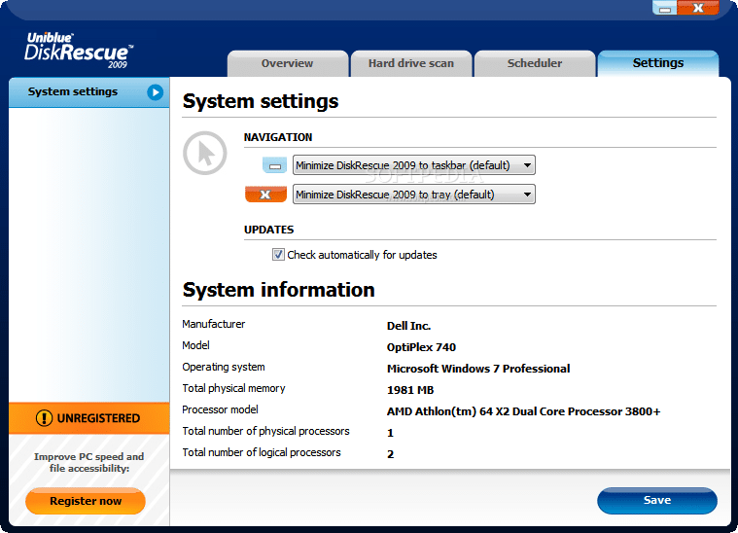This screenshot has width=738, height=533.
Task: Click the NAVIGATION section heading
Action: (x=278, y=137)
